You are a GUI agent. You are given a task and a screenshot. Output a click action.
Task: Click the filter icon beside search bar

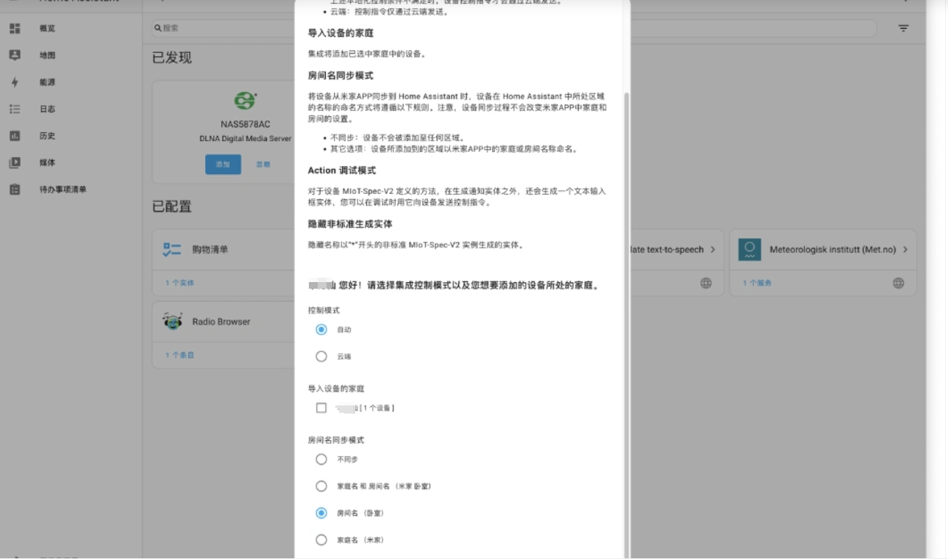click(x=903, y=28)
